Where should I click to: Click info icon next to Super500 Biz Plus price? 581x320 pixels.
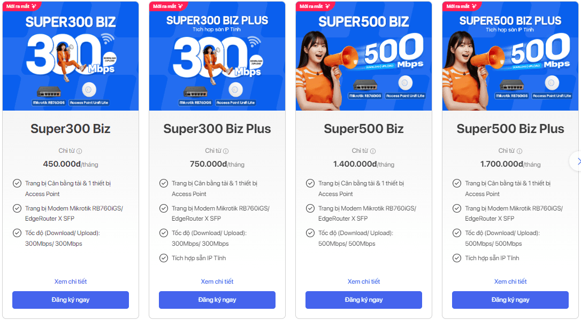coord(519,151)
